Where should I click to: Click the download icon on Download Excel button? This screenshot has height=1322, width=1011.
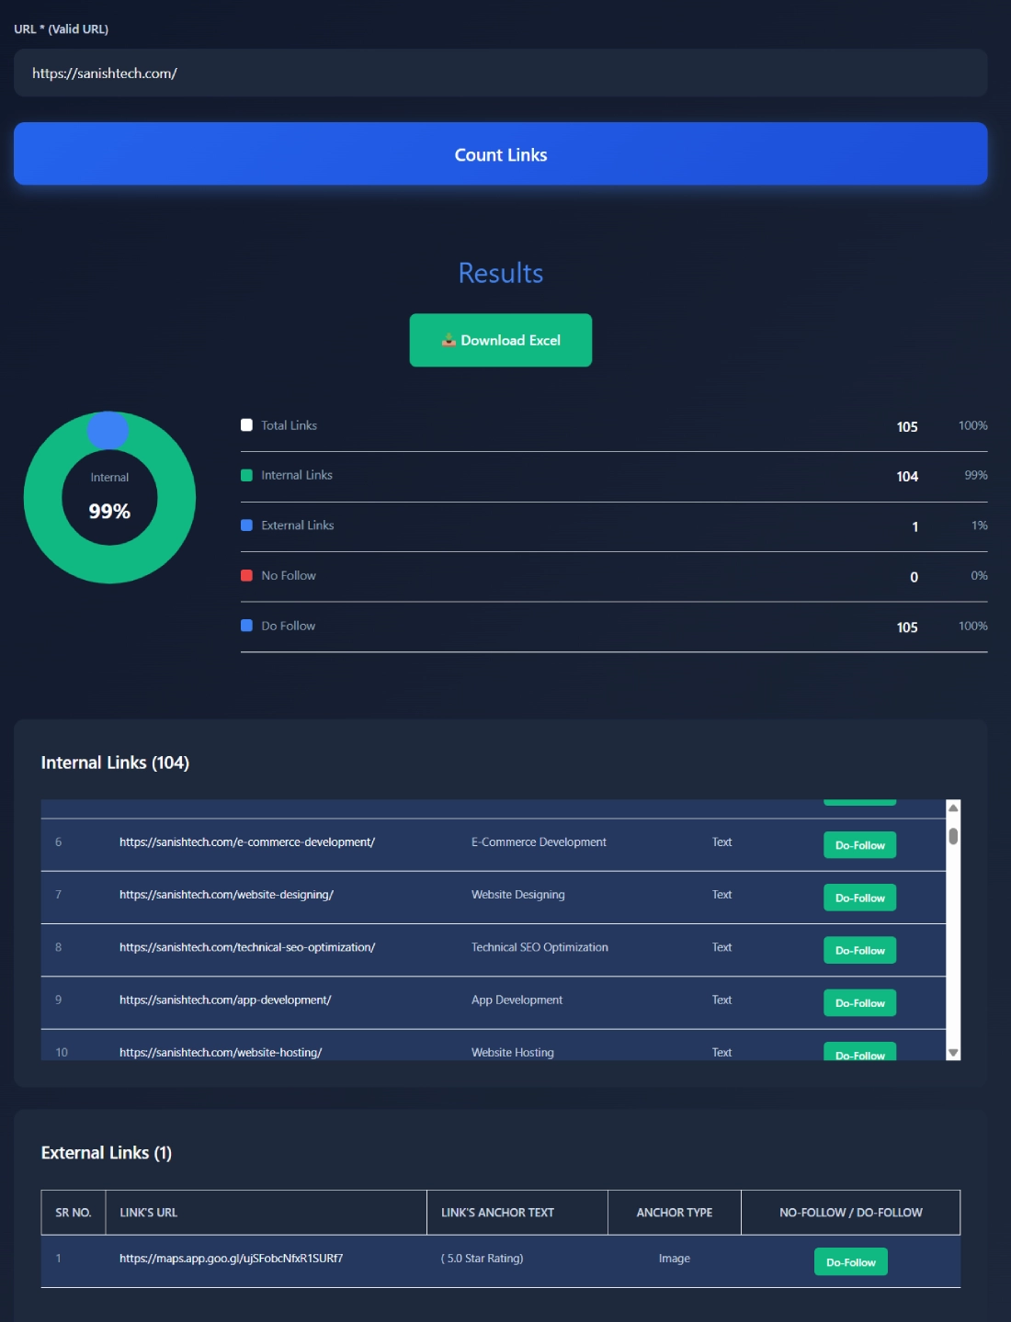(449, 339)
